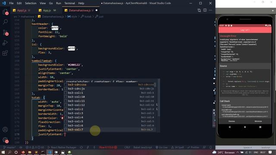Open the Source Control view

5,32
